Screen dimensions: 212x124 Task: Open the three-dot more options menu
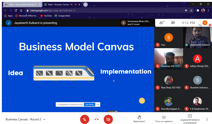click(207, 119)
